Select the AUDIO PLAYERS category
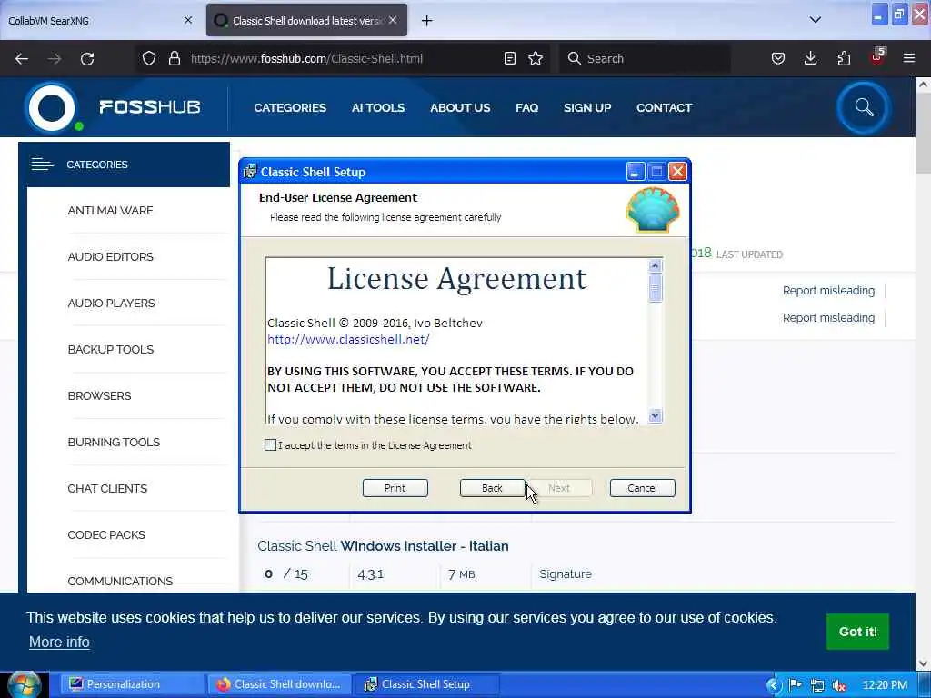The width and height of the screenshot is (931, 698). coord(111,304)
